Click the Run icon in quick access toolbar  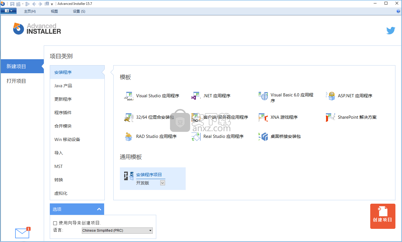(x=27, y=4)
